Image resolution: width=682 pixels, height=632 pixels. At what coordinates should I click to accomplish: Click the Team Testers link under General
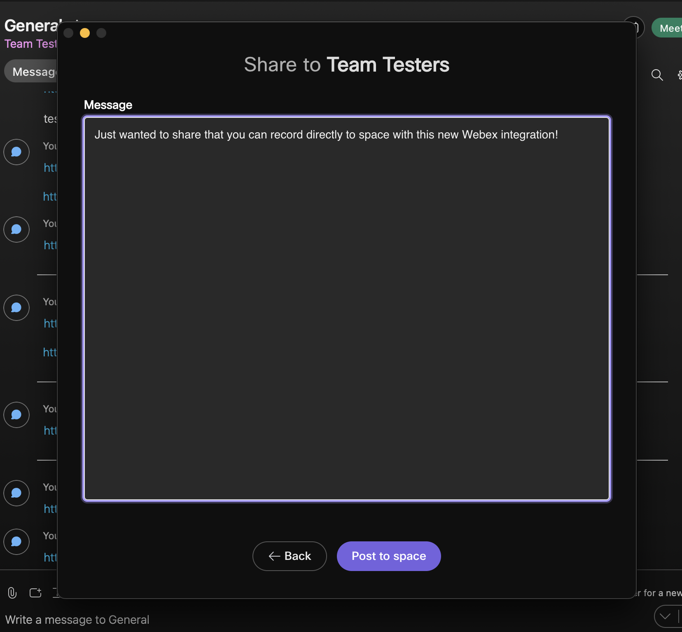tap(30, 44)
